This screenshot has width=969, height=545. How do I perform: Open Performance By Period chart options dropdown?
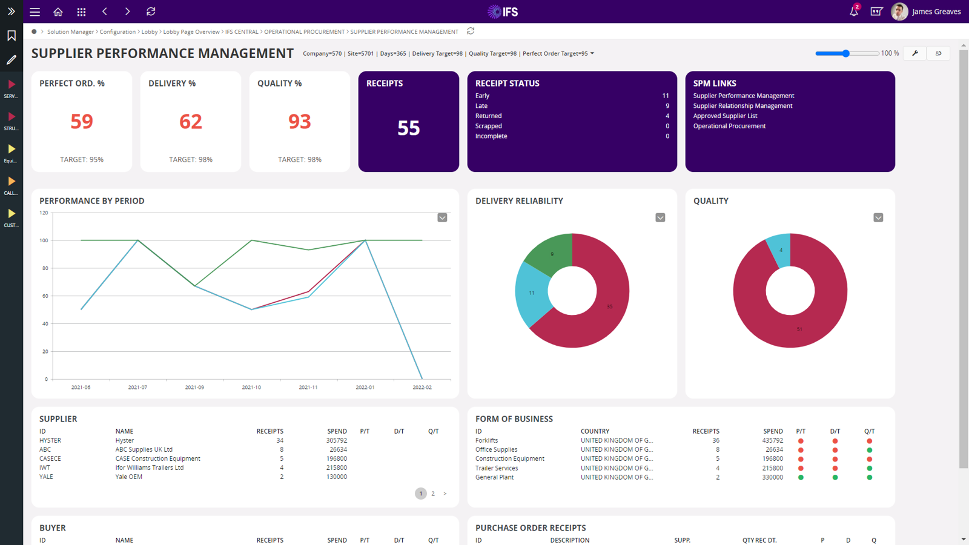pyautogui.click(x=442, y=217)
